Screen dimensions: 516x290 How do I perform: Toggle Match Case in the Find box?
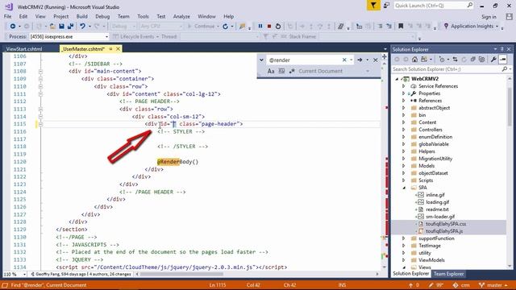pyautogui.click(x=271, y=71)
